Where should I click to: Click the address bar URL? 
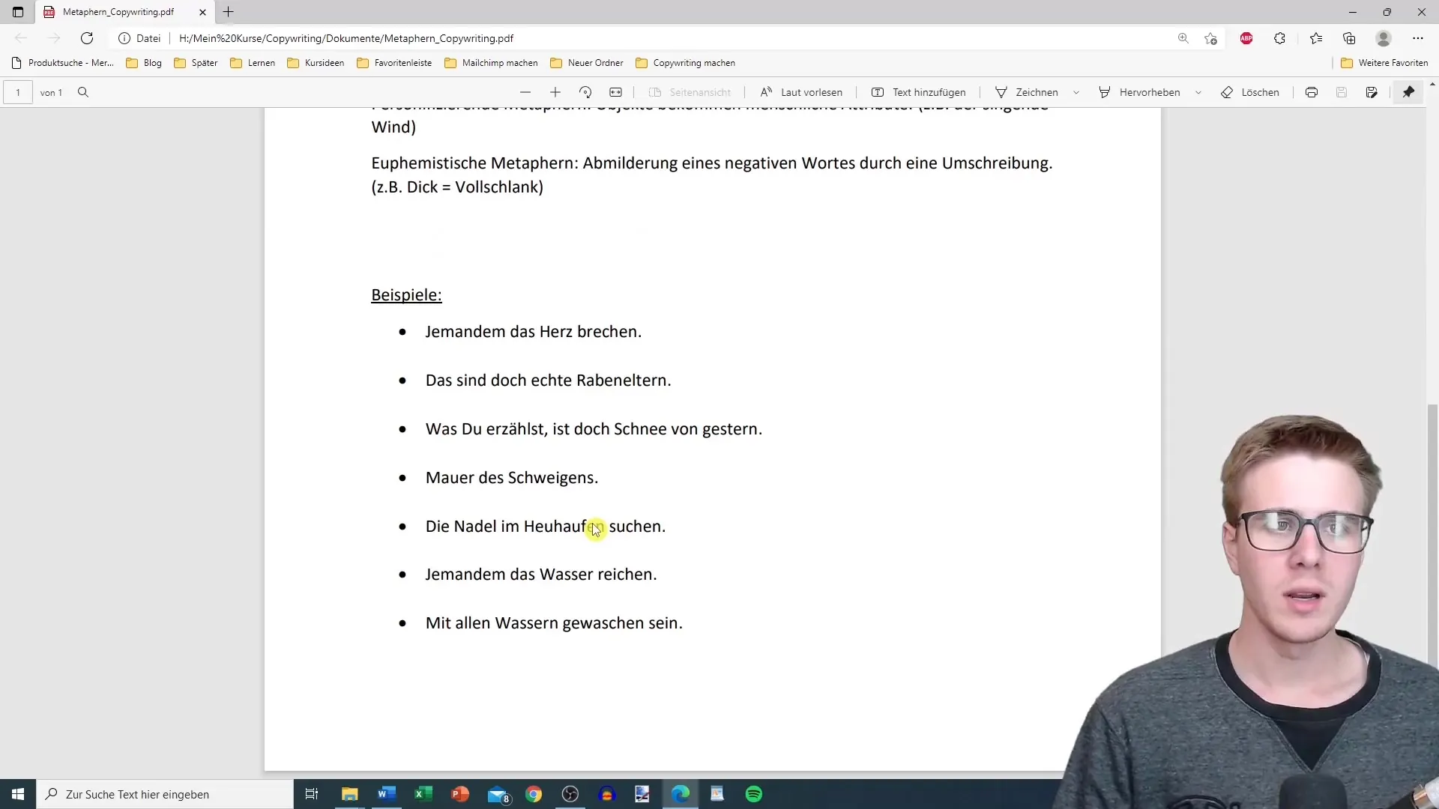point(346,38)
